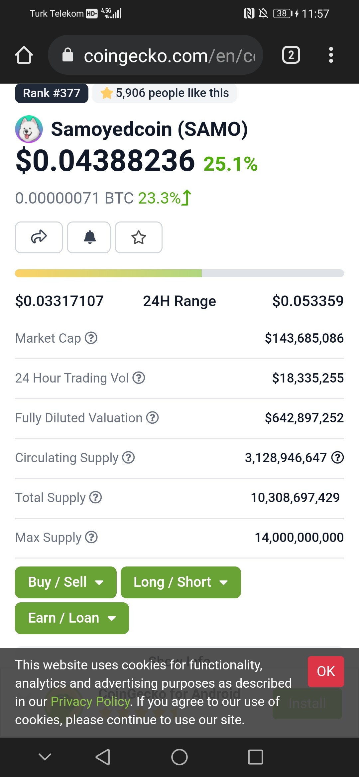The image size is (359, 777).
Task: Open the browser three-dot menu
Action: point(331,55)
